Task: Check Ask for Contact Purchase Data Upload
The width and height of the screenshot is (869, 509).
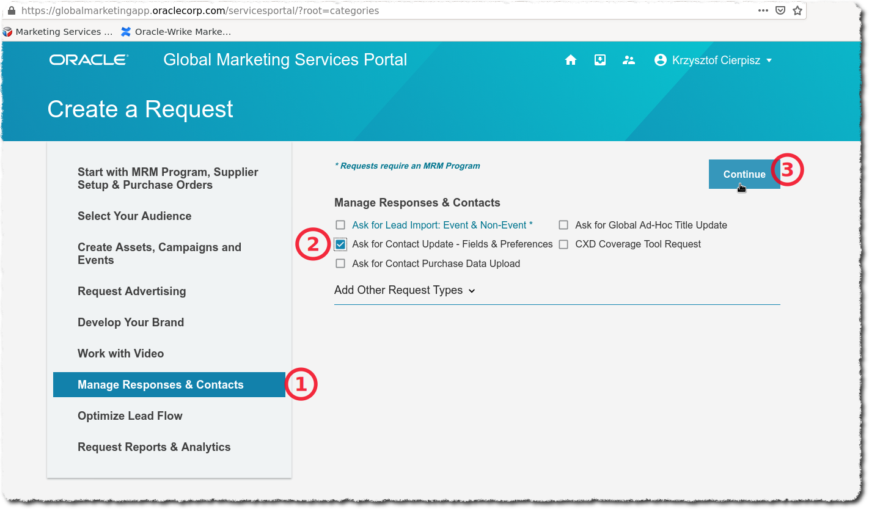Action: point(340,263)
